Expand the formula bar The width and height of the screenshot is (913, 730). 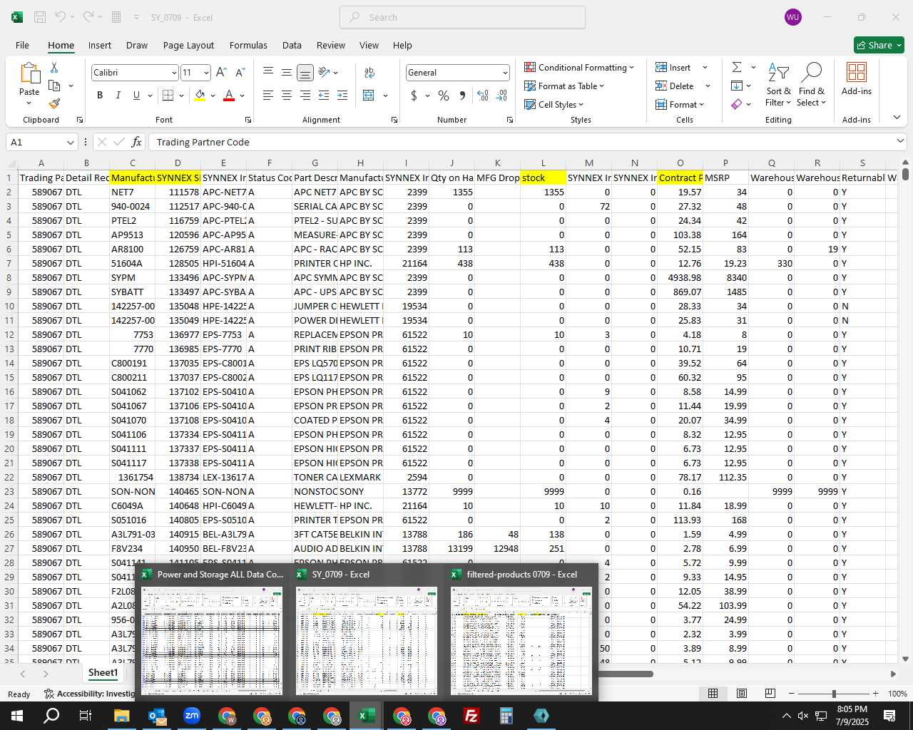click(899, 142)
